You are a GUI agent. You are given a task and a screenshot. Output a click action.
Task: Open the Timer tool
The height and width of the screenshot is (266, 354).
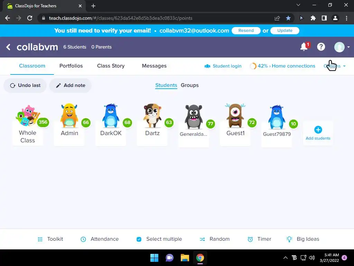259,239
